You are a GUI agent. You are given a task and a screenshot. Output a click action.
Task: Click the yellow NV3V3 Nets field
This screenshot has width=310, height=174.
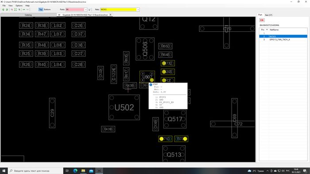[x=118, y=9]
